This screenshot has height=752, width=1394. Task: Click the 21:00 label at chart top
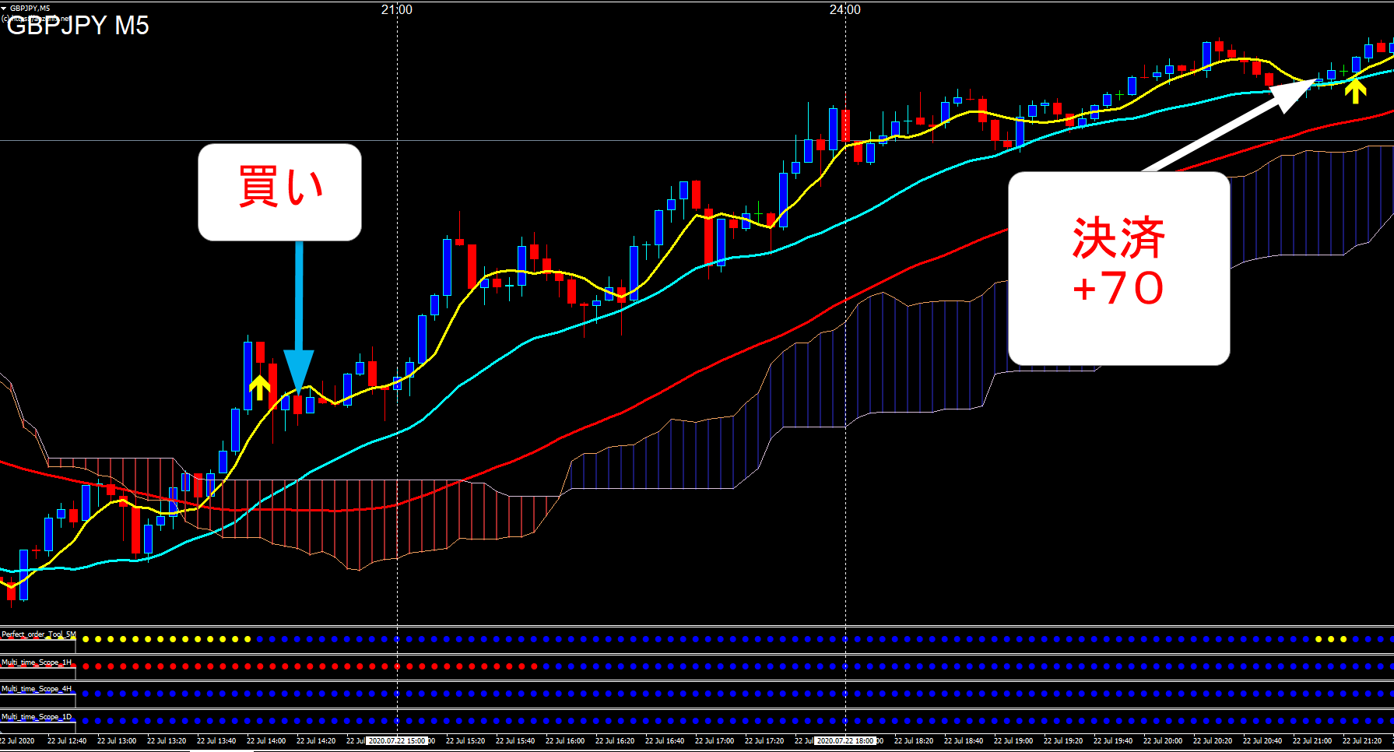tap(397, 9)
